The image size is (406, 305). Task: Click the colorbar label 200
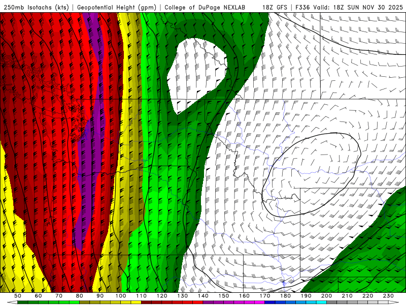[x=327, y=296]
